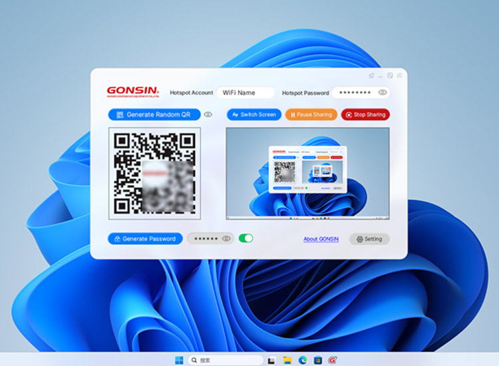This screenshot has height=366, width=499.
Task: Open the Windows Start menu
Action: point(179,360)
